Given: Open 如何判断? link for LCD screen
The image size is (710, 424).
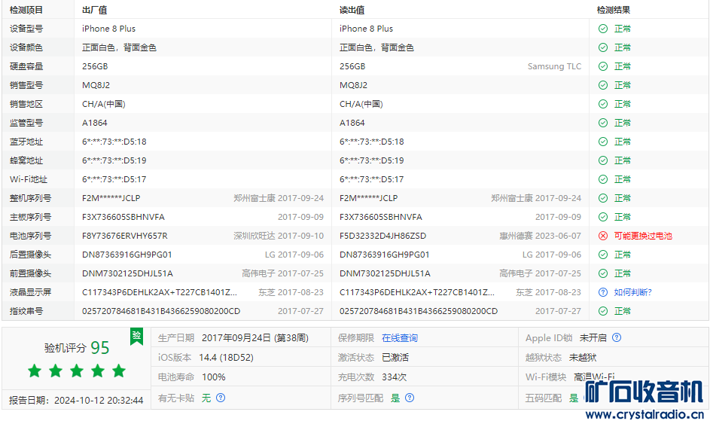Looking at the screenshot, I should click(x=632, y=292).
